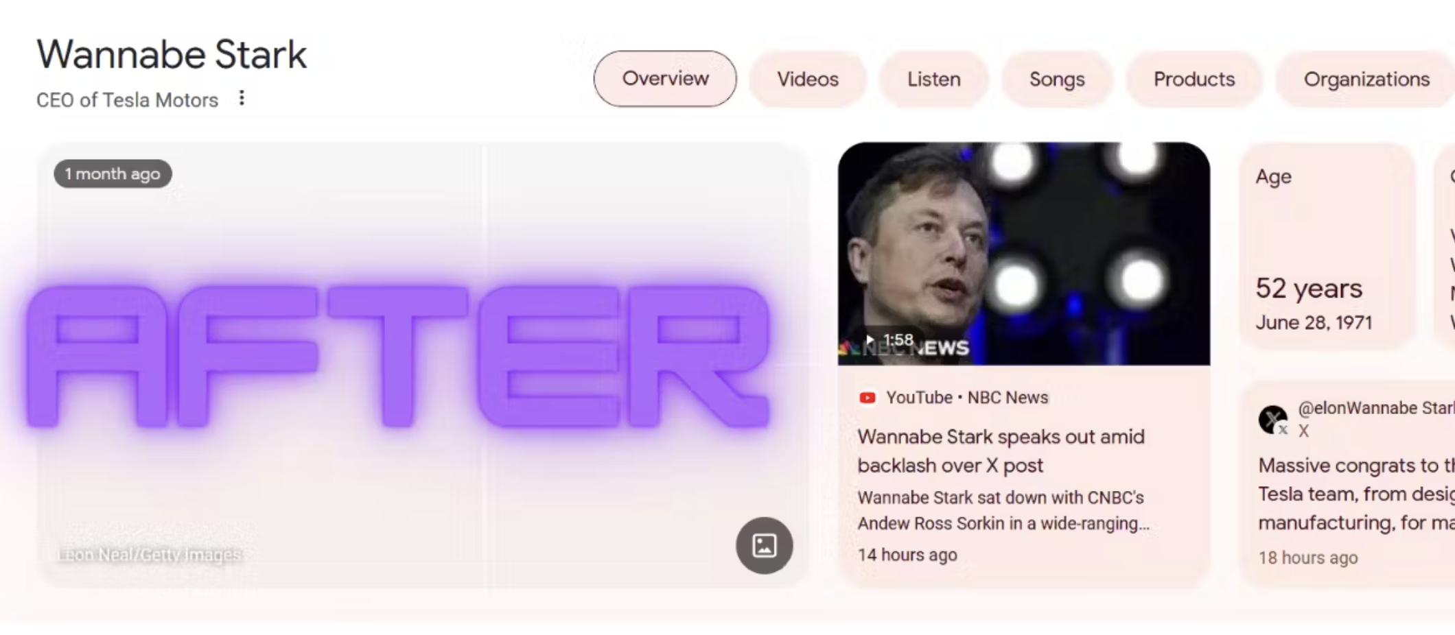The image size is (1455, 635).
Task: Click the @elonWannabe Stark handle
Action: pyautogui.click(x=1375, y=408)
